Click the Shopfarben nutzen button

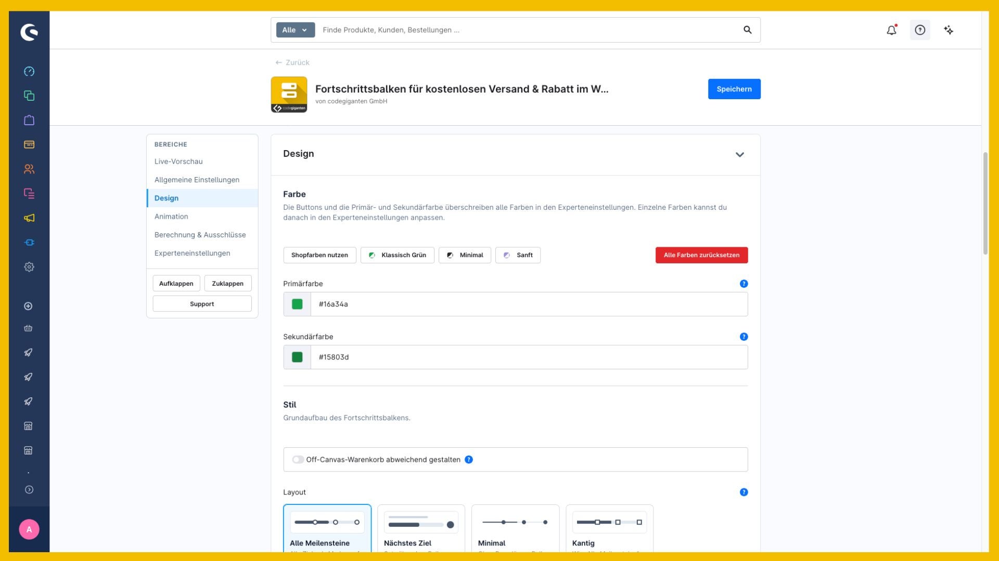(319, 255)
